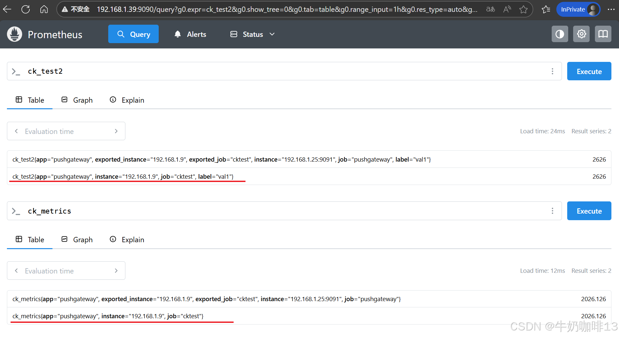Step ck_test2 evaluation time backward
Screen dimensions: 619x337
pos(16,131)
